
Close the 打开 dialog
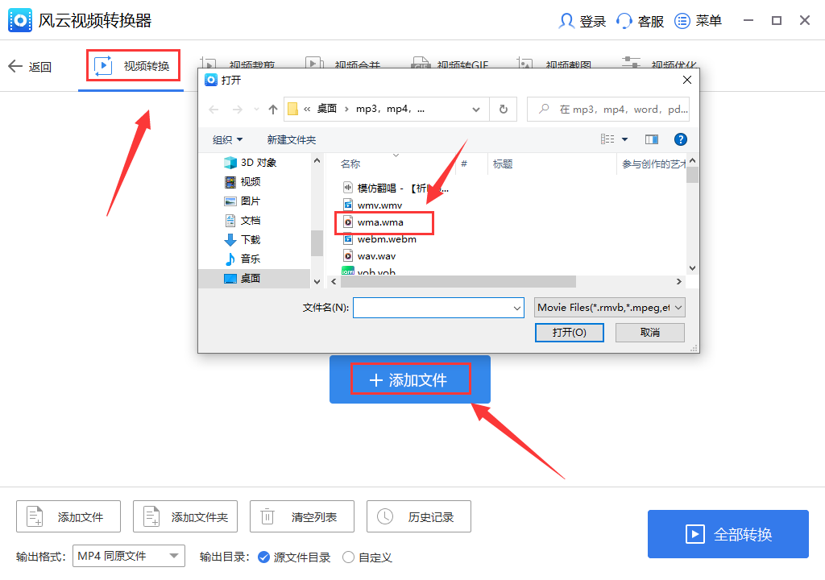(687, 80)
